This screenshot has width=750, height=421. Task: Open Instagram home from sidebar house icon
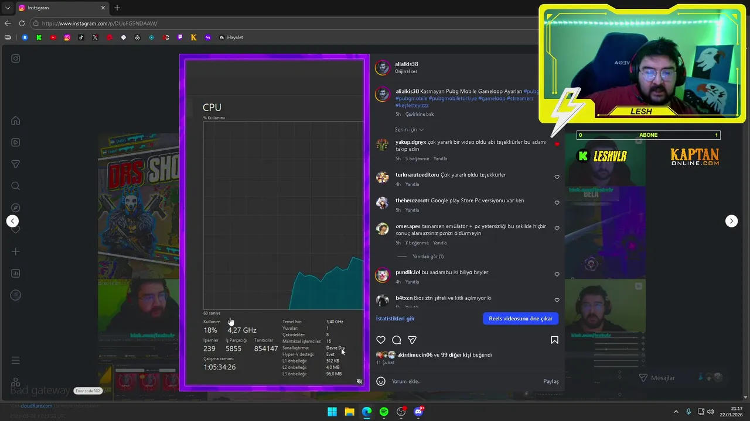[x=16, y=120]
